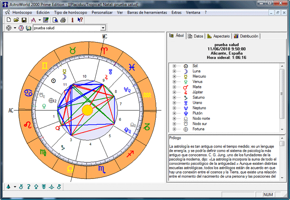Open Barras de herramientas menu

[147, 12]
